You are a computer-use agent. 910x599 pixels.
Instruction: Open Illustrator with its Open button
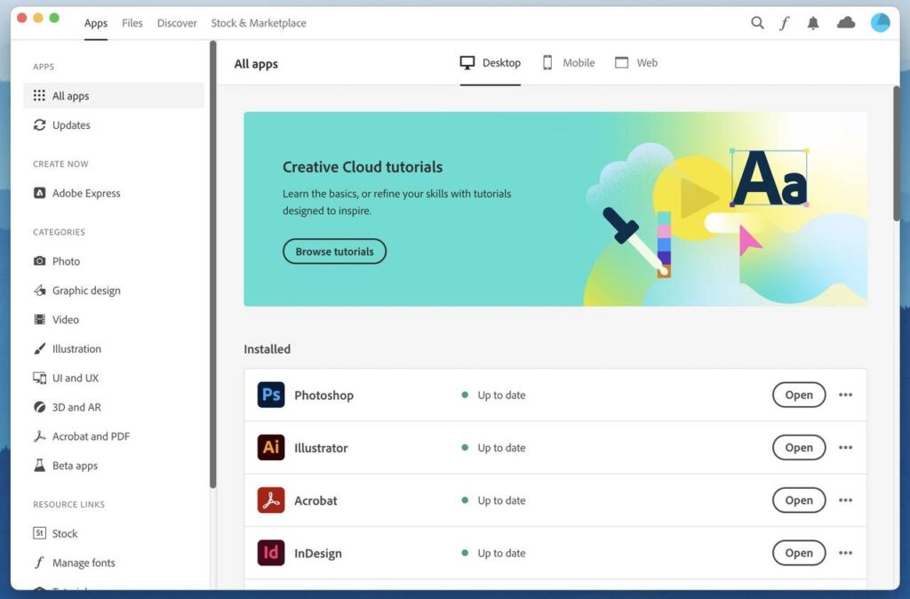799,448
